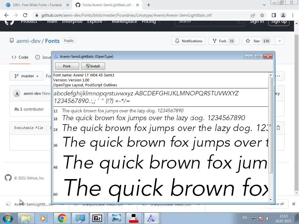Click the GitHub URL address bar
The image size is (299, 224).
pyautogui.click(x=126, y=15)
